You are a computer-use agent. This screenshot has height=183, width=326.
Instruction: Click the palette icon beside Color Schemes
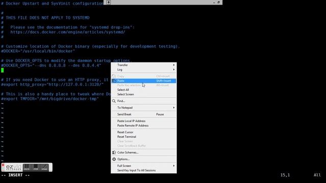[x=114, y=152]
